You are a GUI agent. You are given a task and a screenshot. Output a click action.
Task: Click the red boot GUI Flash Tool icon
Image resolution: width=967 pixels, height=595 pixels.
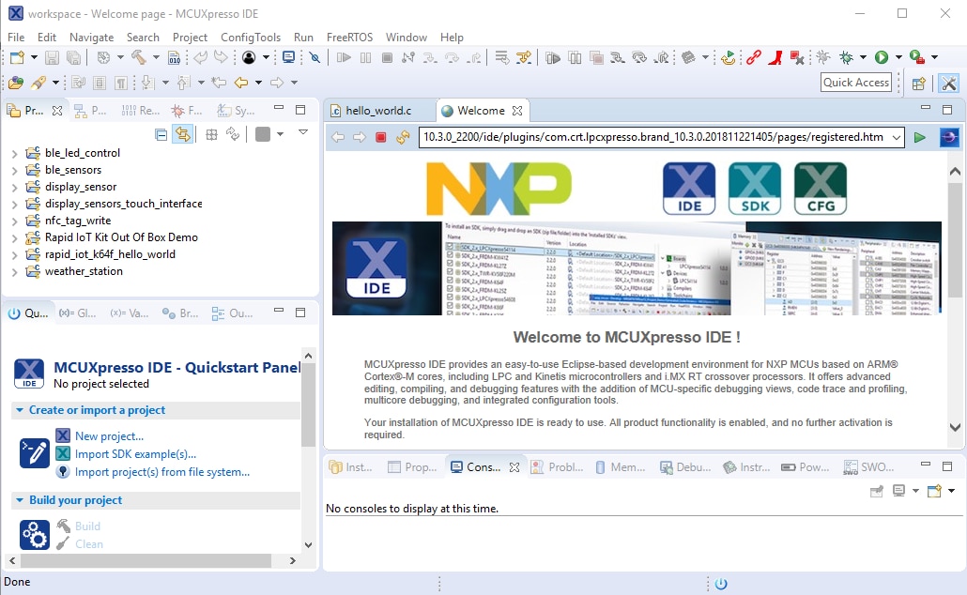click(775, 58)
